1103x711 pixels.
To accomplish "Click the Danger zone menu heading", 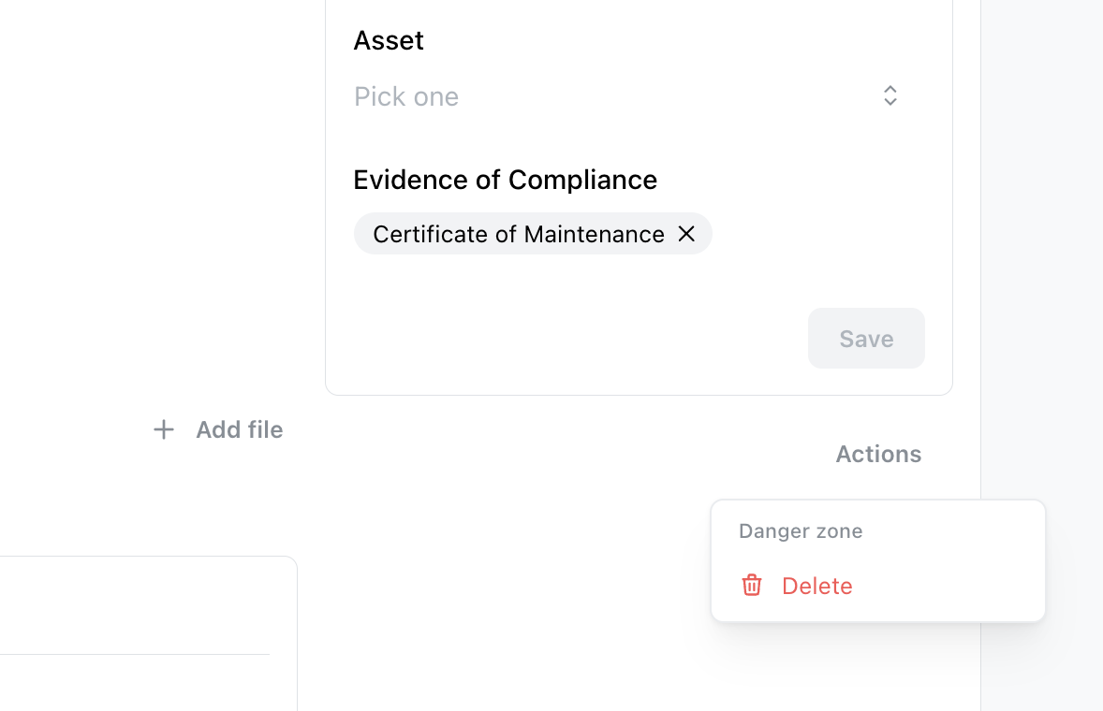I will 801,531.
